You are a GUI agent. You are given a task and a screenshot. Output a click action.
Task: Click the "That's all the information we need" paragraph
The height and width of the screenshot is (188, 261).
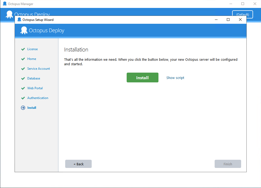click(x=151, y=62)
